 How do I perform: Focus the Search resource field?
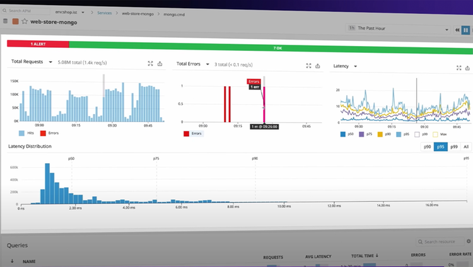[440, 242]
